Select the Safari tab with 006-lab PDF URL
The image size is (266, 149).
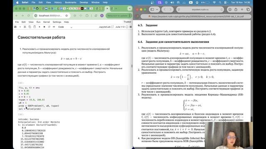click(x=196, y=17)
